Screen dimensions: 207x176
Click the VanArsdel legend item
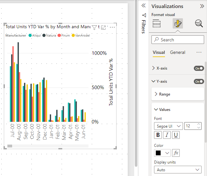[x=81, y=36]
